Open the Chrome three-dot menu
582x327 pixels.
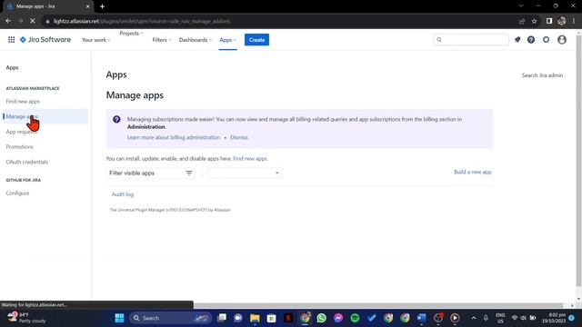click(x=574, y=21)
